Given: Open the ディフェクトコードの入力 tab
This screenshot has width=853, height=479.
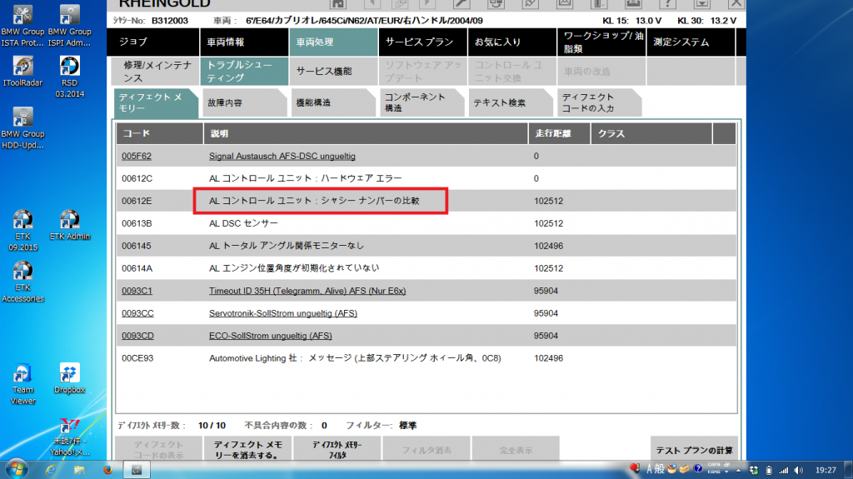Looking at the screenshot, I should click(x=599, y=102).
